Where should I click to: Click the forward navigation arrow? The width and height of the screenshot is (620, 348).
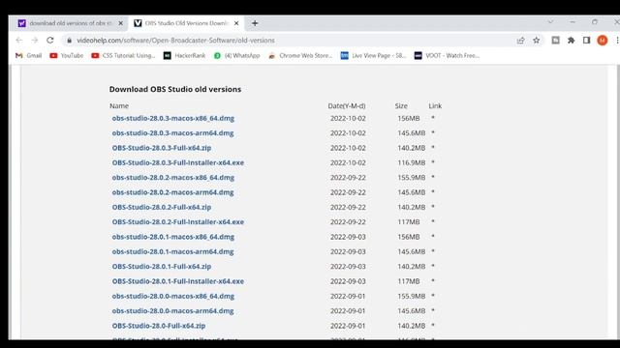point(35,41)
